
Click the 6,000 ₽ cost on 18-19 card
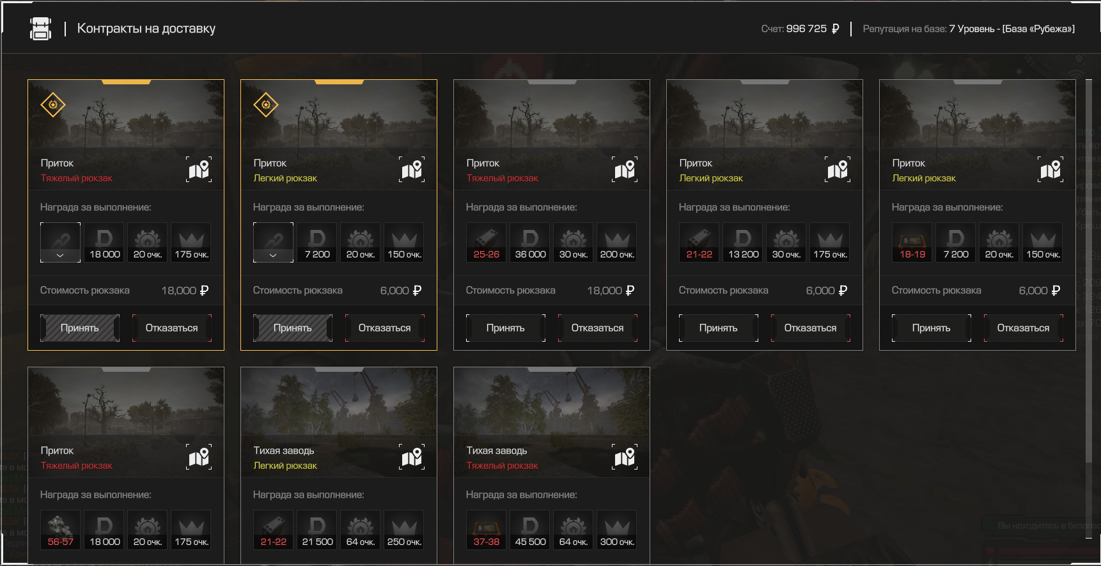coord(1040,291)
